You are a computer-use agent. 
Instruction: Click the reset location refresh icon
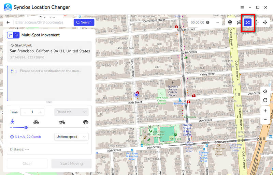click(x=265, y=100)
